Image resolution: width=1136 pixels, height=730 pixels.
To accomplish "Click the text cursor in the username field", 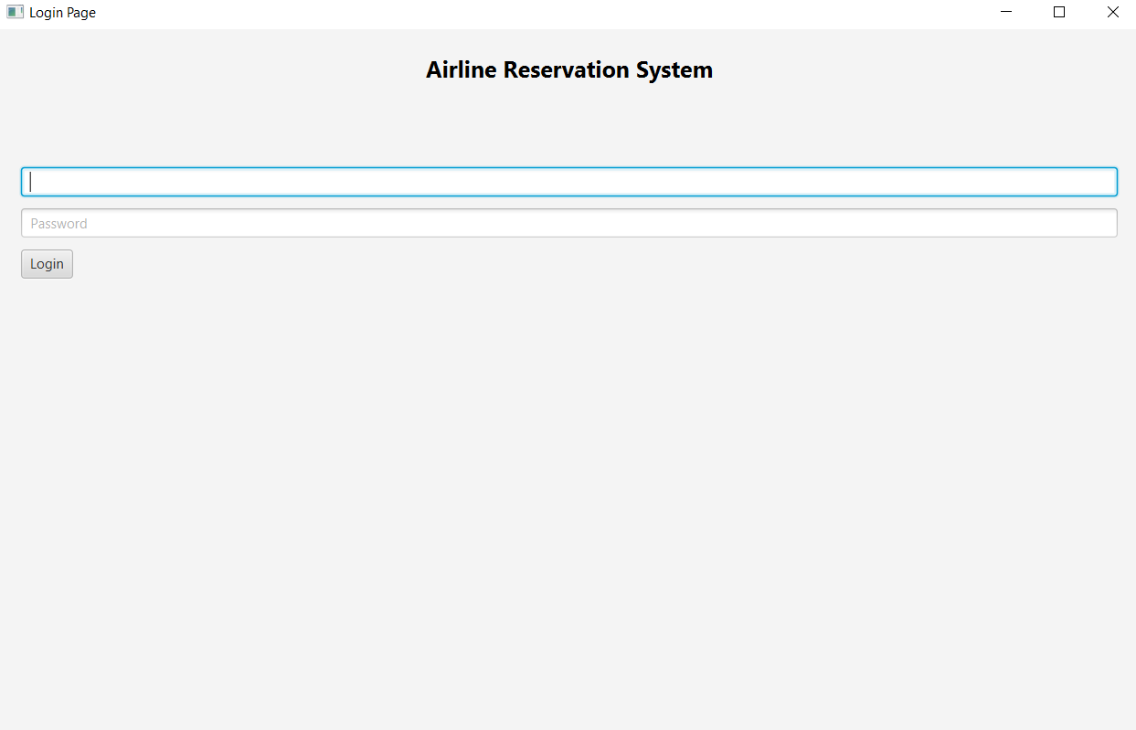I will coord(30,181).
